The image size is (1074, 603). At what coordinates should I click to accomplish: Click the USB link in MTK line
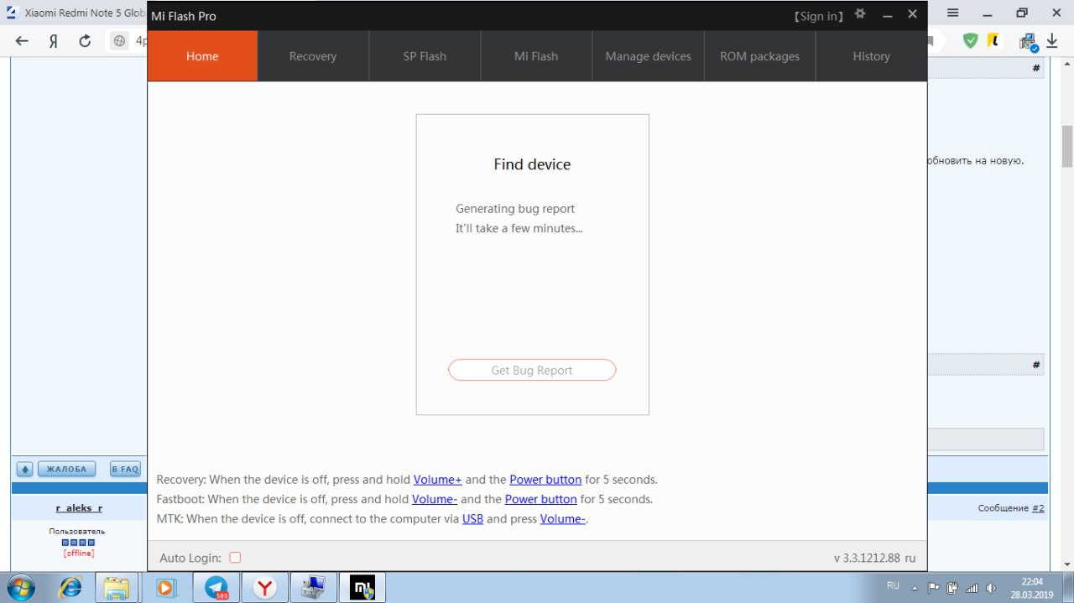pyautogui.click(x=472, y=518)
